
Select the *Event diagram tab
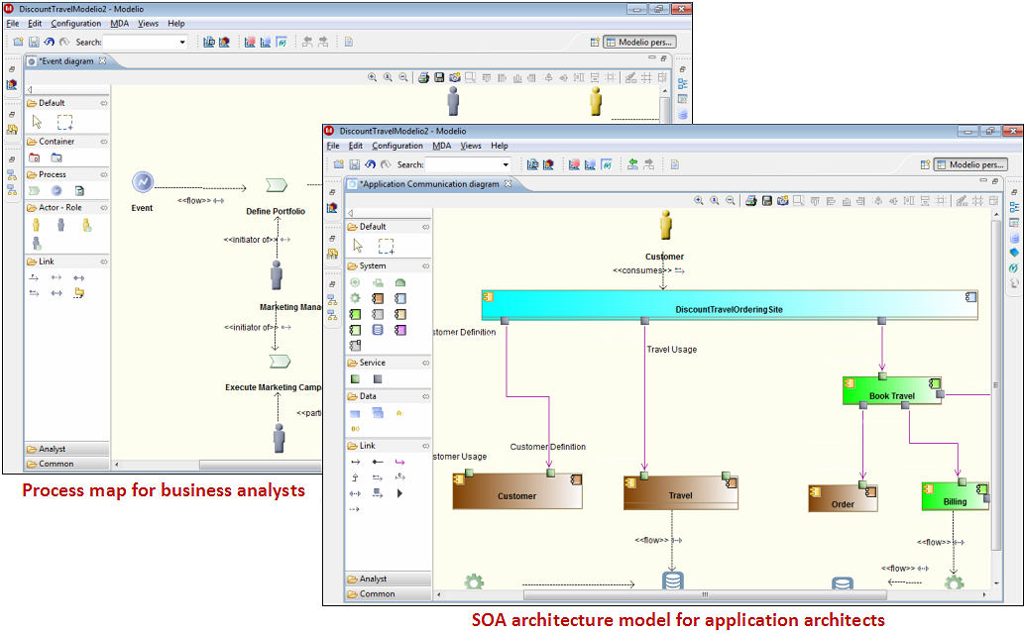coord(66,61)
